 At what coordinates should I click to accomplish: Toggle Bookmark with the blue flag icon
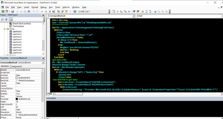(155, 11)
